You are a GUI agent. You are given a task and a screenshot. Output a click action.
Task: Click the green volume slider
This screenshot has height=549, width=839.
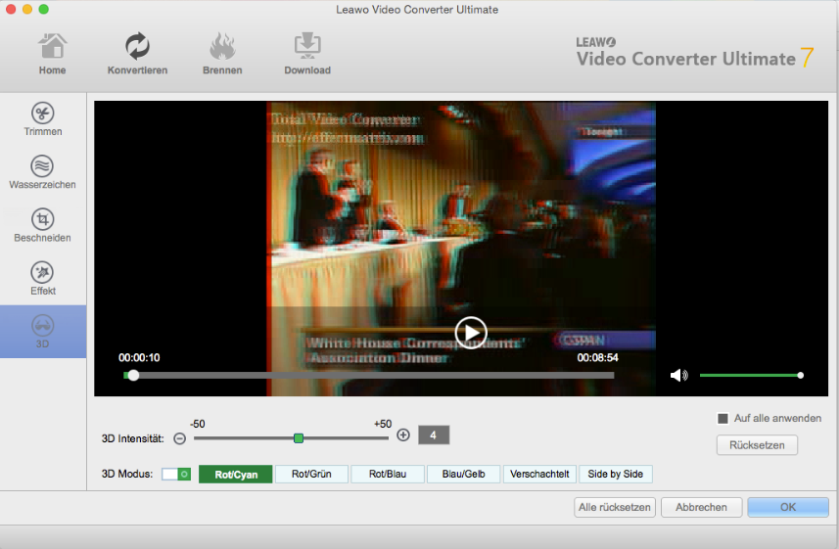click(x=750, y=376)
